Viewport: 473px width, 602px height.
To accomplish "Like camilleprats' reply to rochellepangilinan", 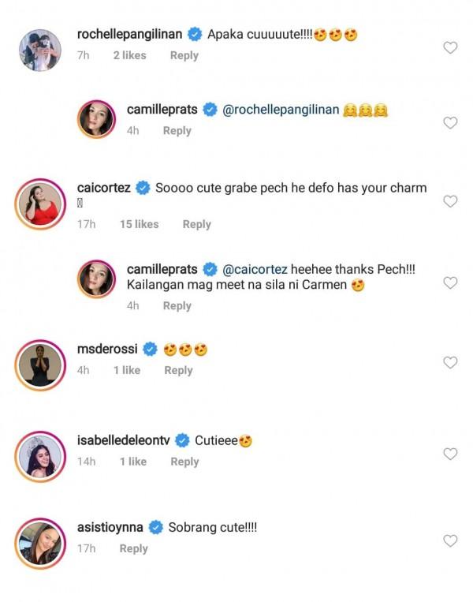I will pos(450,123).
